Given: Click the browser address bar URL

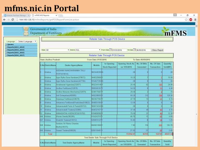Looking at the screenshot, I should point(49,20).
